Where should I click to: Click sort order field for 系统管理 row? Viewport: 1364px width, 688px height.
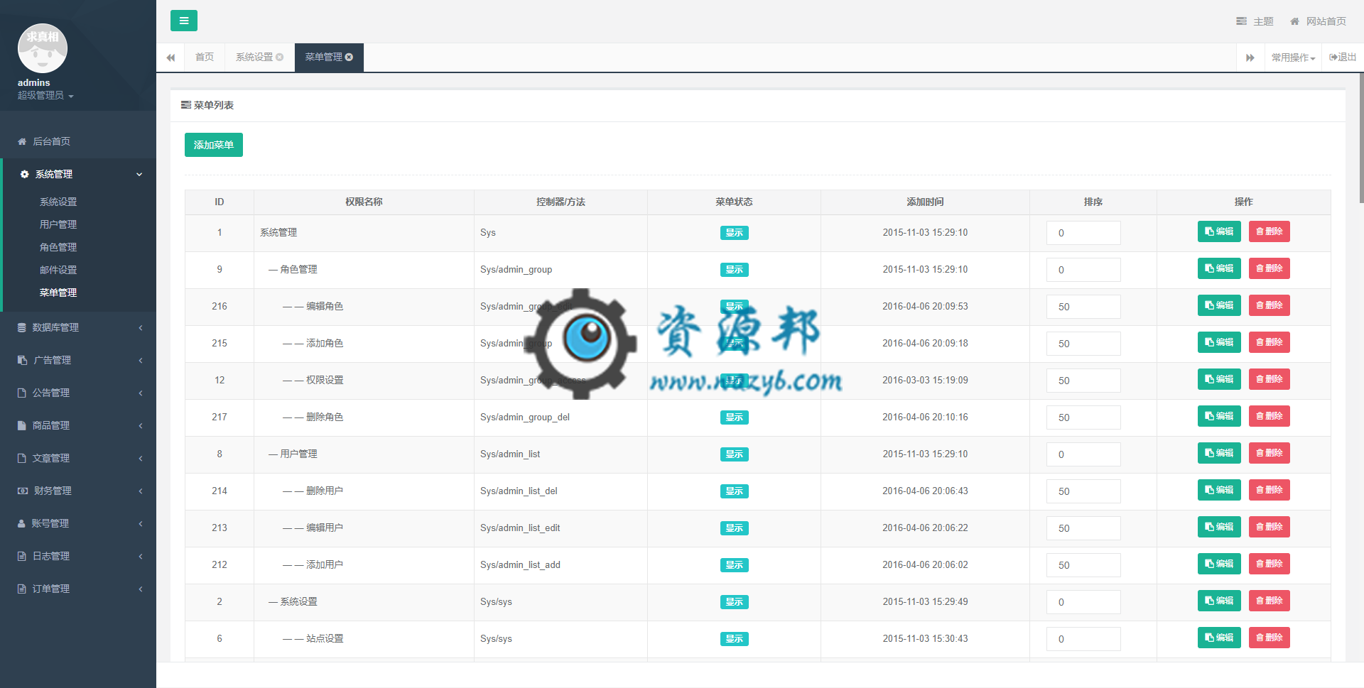(x=1083, y=233)
